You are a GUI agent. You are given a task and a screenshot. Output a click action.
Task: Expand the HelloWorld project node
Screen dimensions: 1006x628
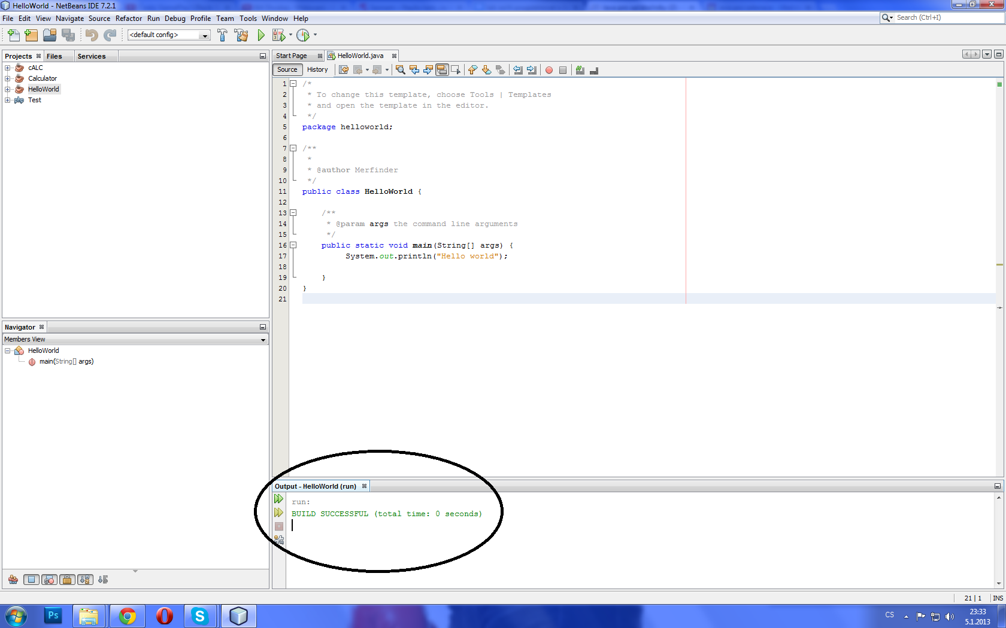coord(8,90)
